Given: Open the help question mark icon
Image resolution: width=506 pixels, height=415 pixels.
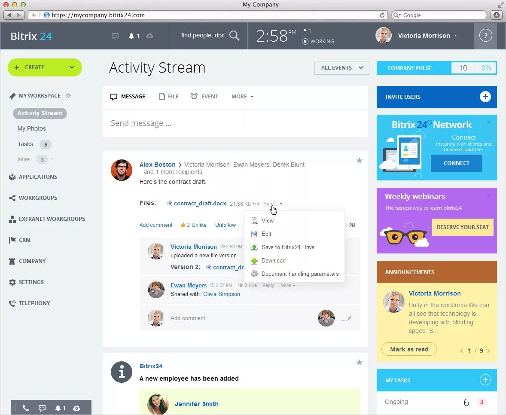Looking at the screenshot, I should pos(485,35).
